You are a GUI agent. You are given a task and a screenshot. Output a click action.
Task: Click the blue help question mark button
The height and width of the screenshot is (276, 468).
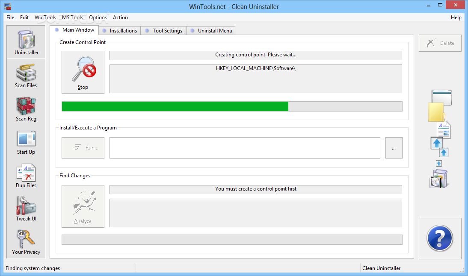click(x=439, y=238)
